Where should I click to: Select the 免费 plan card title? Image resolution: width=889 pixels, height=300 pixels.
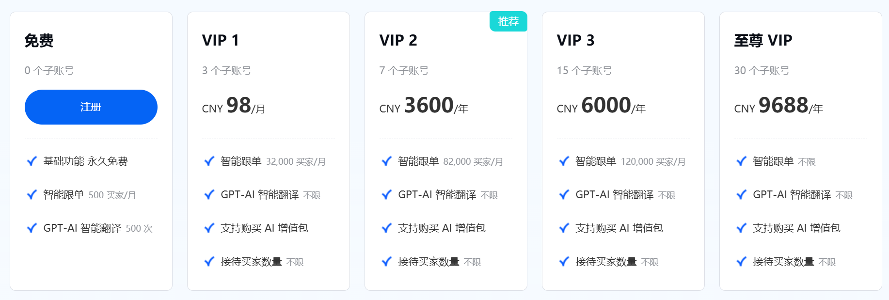click(40, 41)
